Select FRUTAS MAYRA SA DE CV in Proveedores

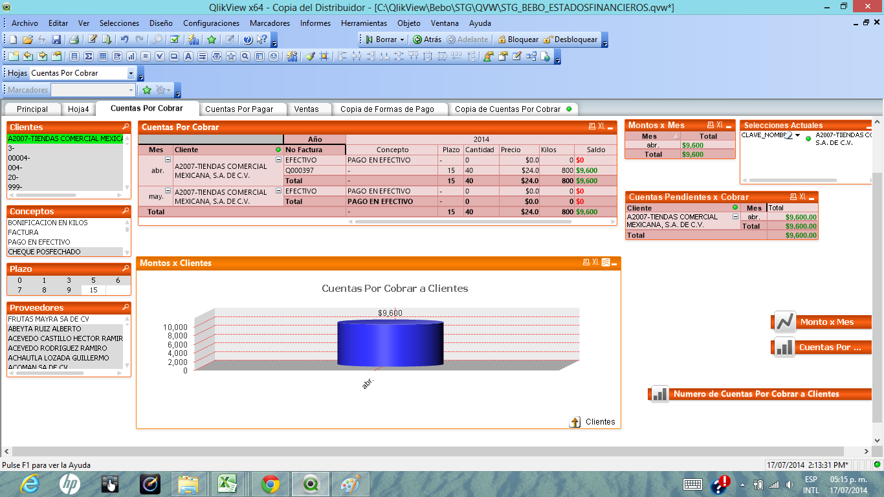tap(65, 319)
